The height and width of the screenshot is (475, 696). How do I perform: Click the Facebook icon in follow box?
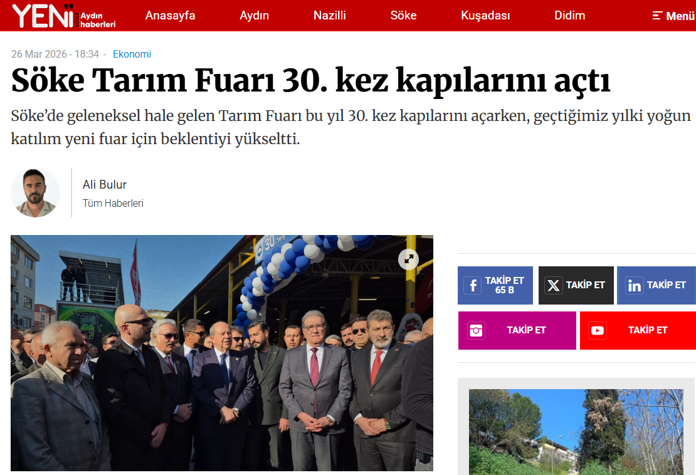tap(473, 285)
